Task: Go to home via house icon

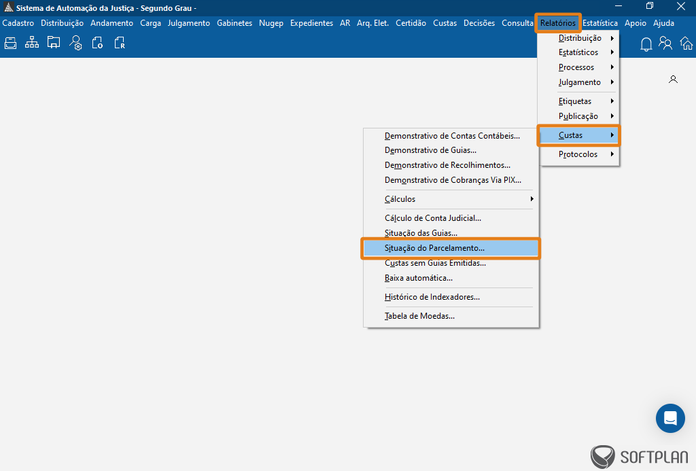Action: 686,43
